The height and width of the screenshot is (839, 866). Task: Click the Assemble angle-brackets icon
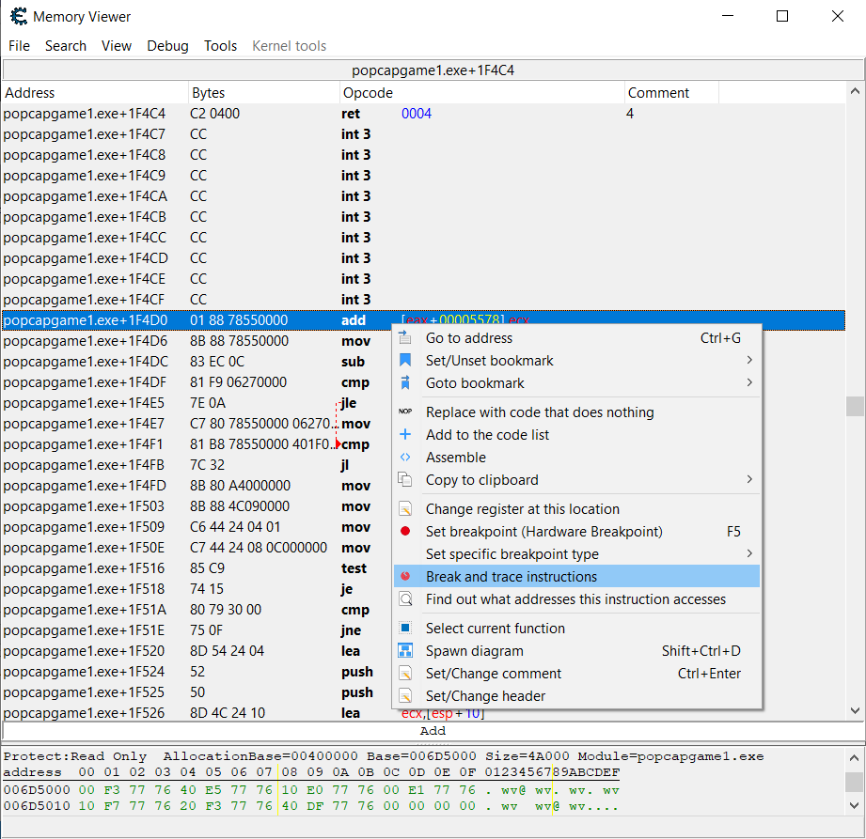click(405, 457)
